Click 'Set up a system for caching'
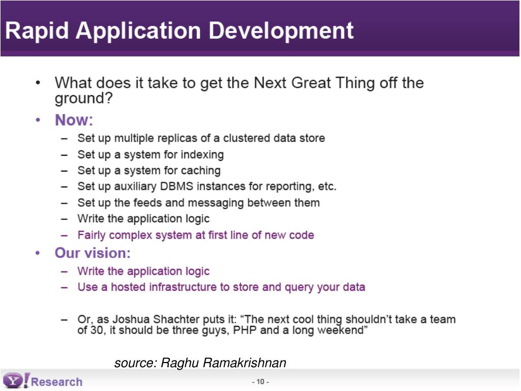 click(x=149, y=171)
